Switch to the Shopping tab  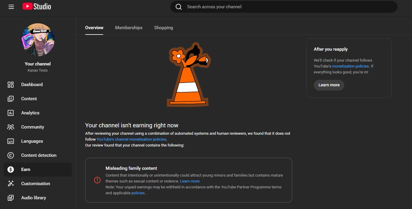163,28
